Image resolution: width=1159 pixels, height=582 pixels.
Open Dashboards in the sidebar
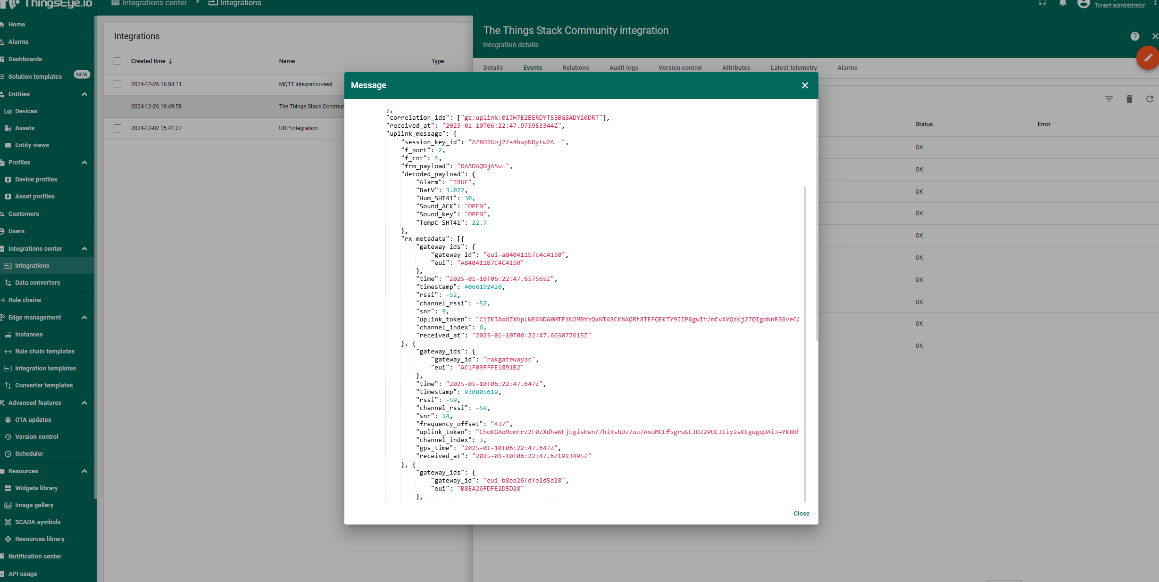coord(25,59)
